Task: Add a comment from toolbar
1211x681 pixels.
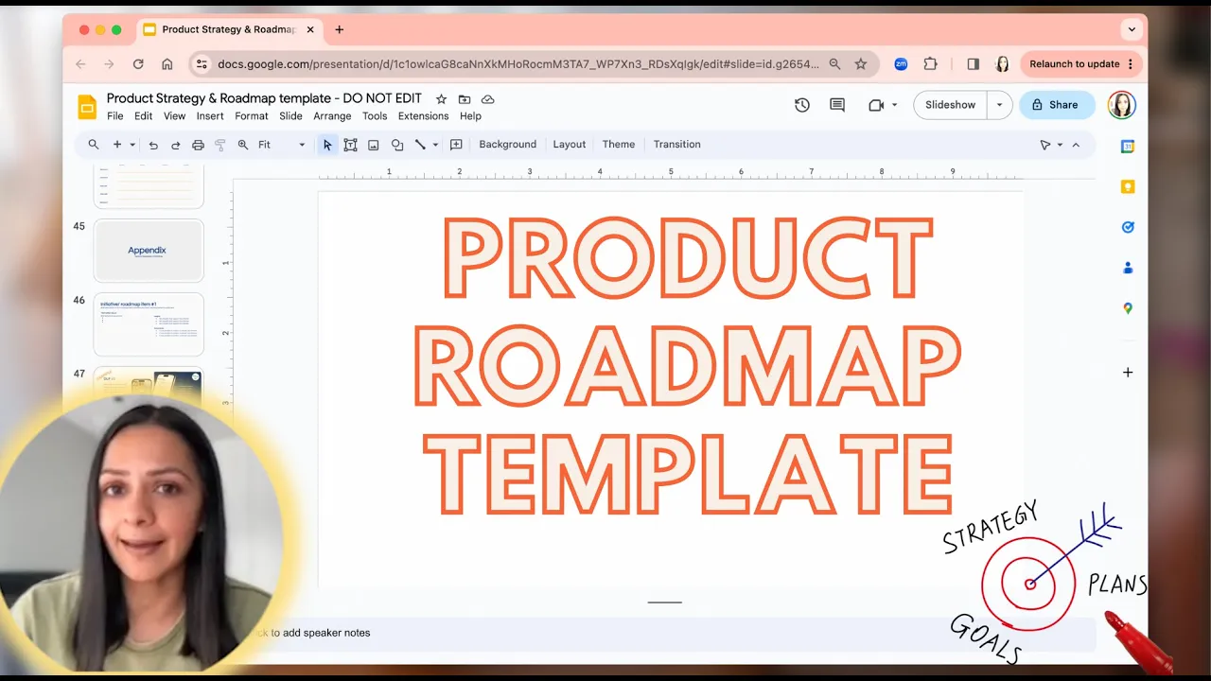Action: [x=456, y=145]
